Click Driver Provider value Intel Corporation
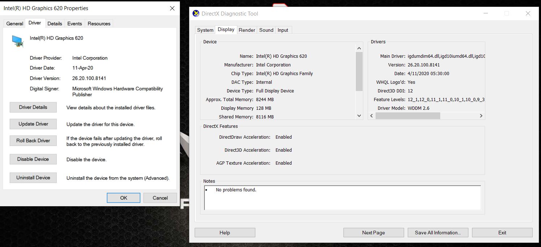The width and height of the screenshot is (541, 247). click(x=90, y=58)
